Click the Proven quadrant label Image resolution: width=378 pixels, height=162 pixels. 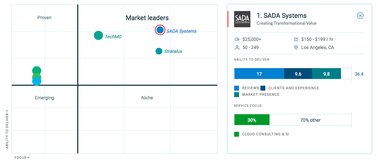pyautogui.click(x=44, y=18)
